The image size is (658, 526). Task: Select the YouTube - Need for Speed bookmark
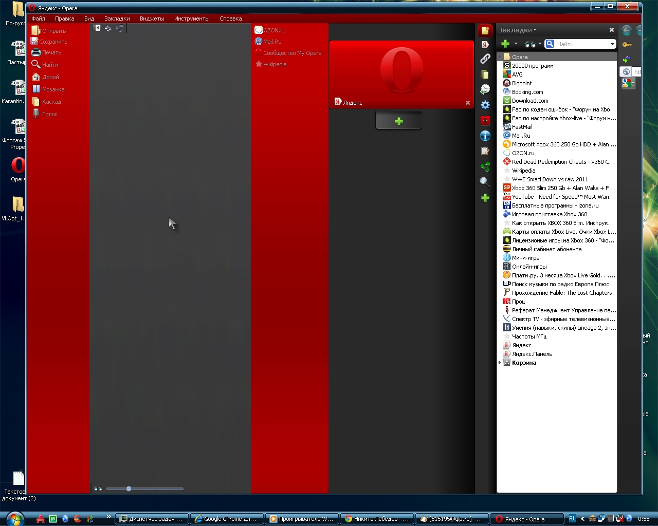click(x=559, y=197)
